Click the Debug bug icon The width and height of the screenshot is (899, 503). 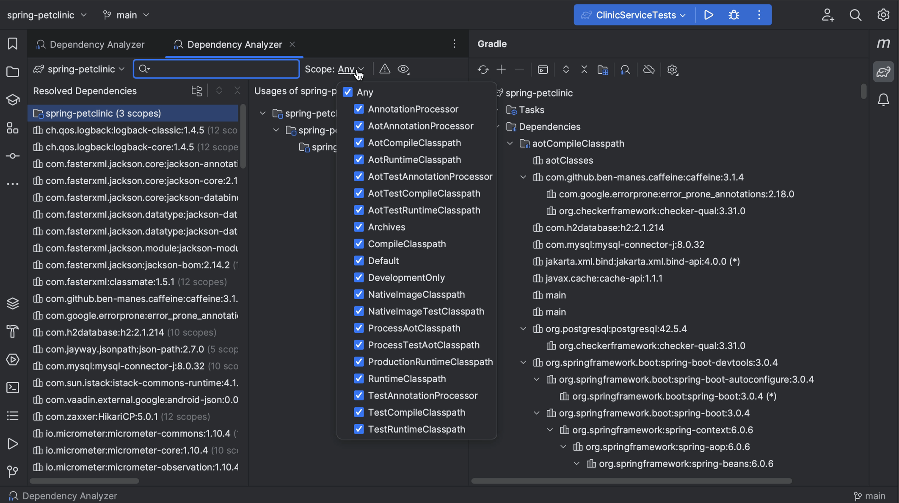(734, 15)
